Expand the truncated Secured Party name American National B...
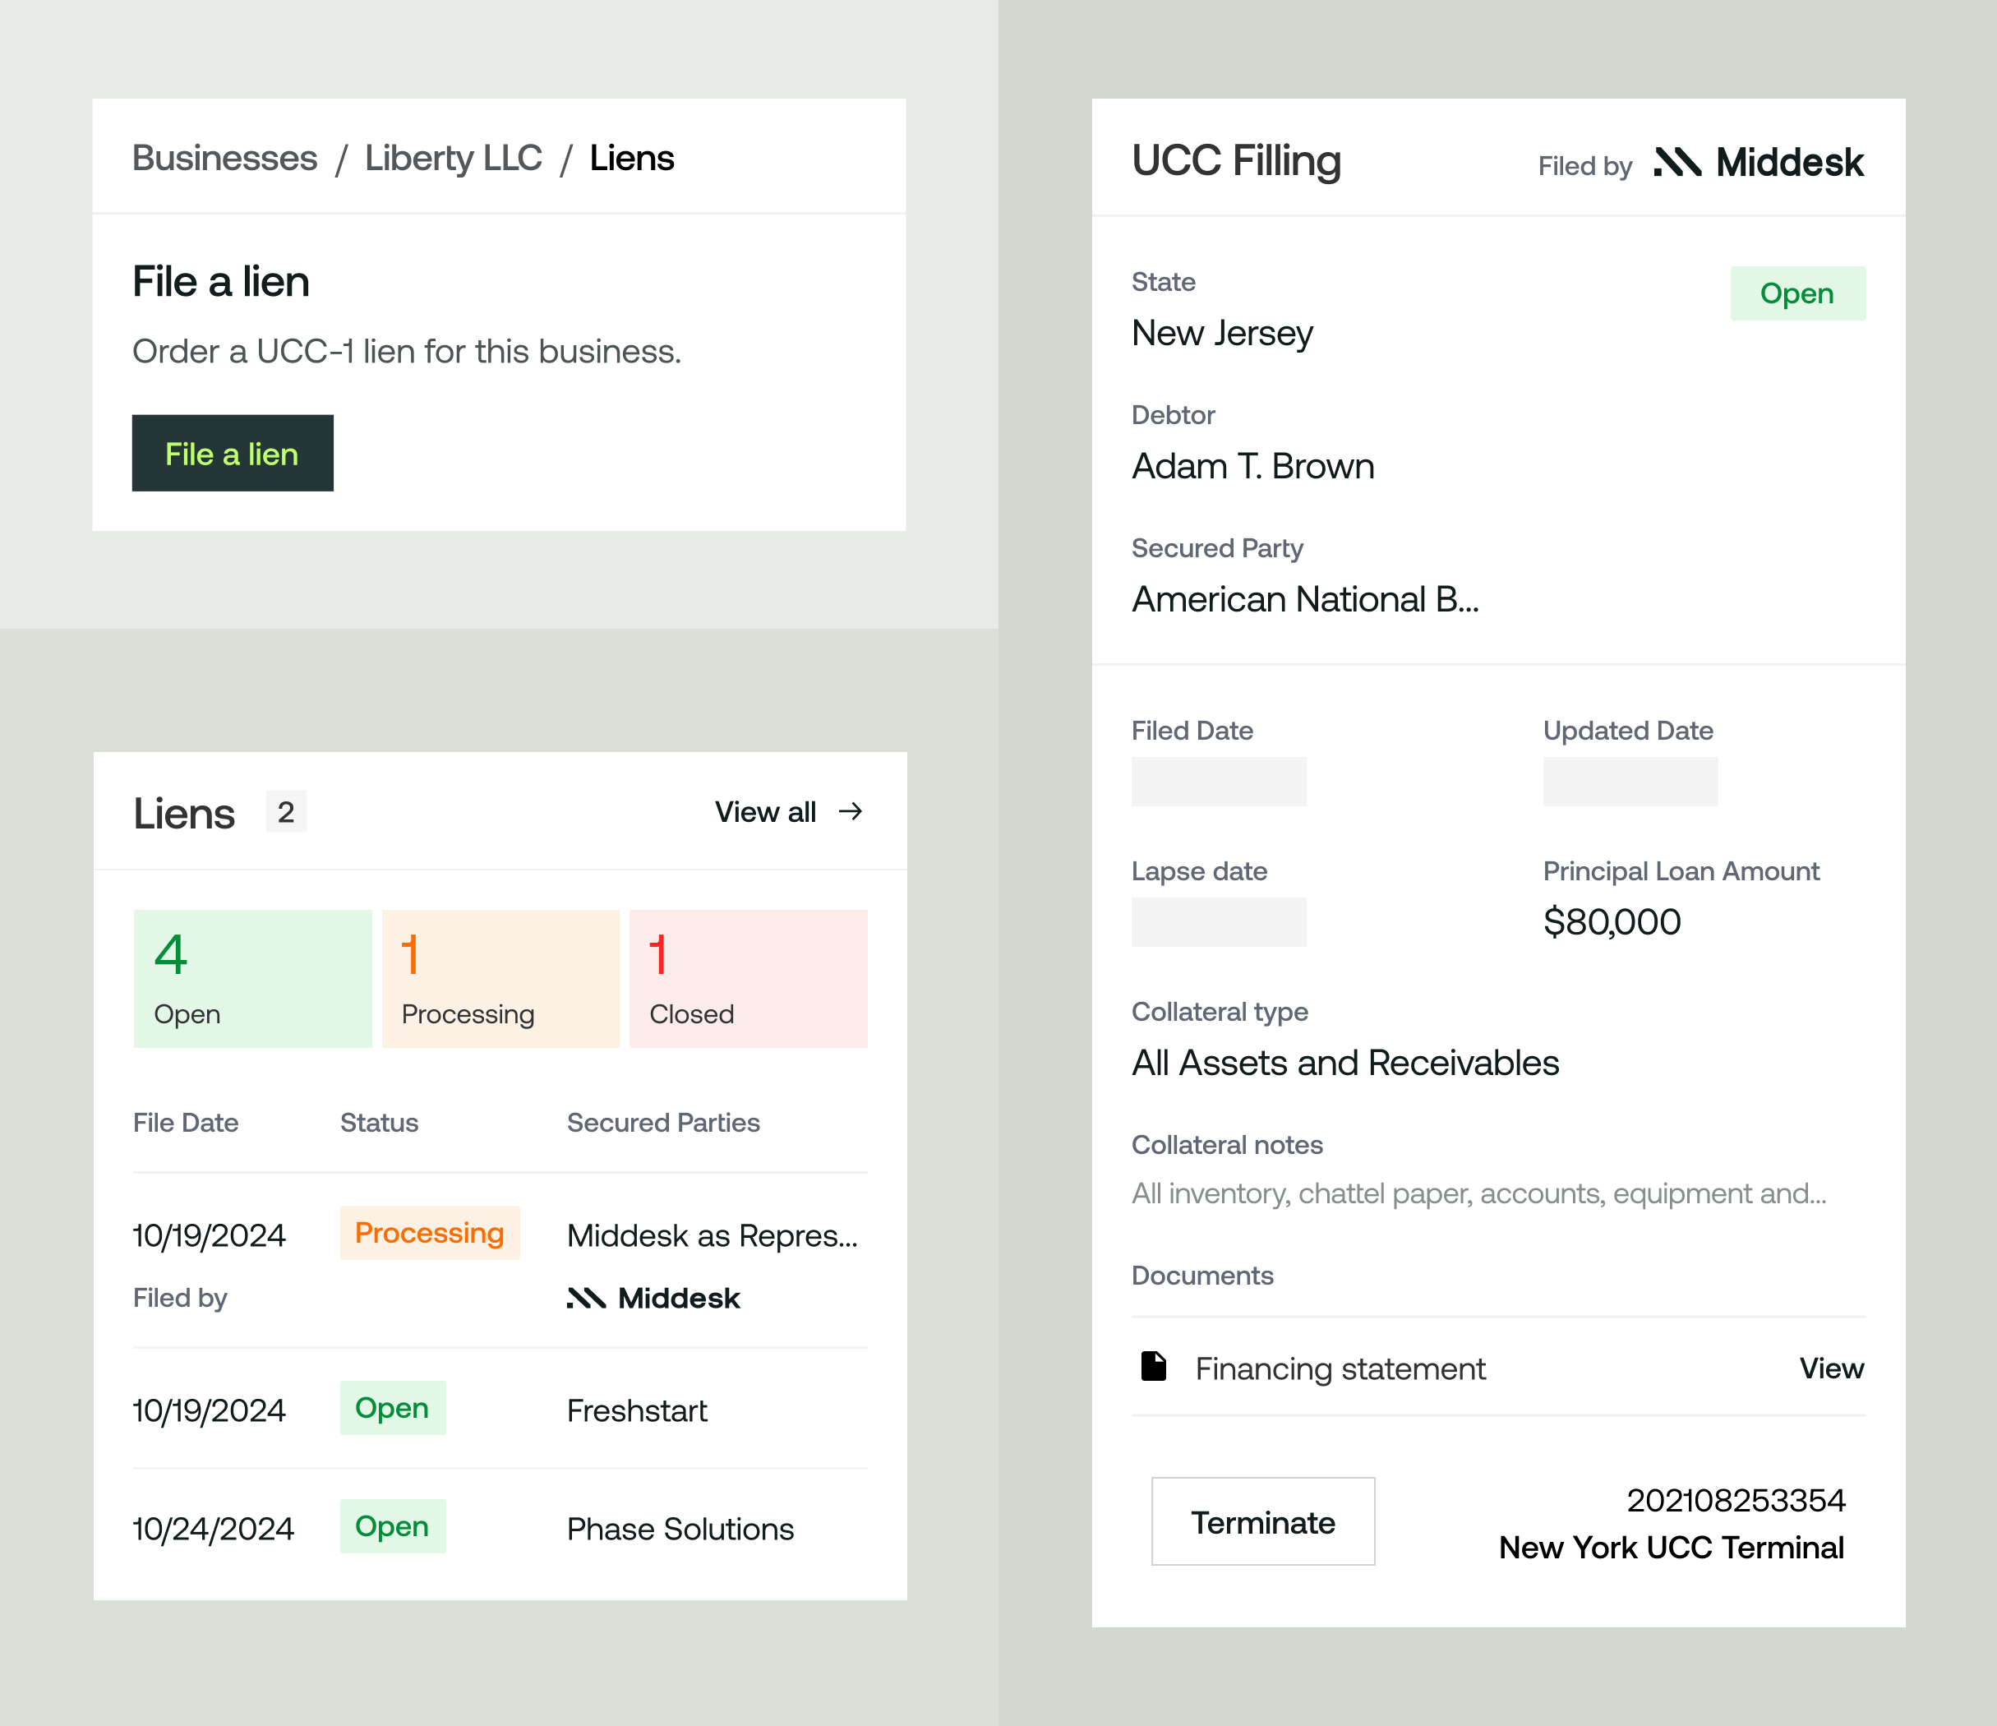 click(1304, 598)
